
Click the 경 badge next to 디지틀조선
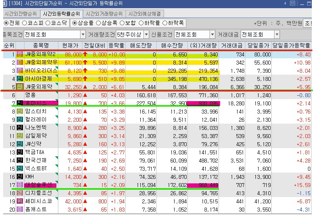(19, 193)
